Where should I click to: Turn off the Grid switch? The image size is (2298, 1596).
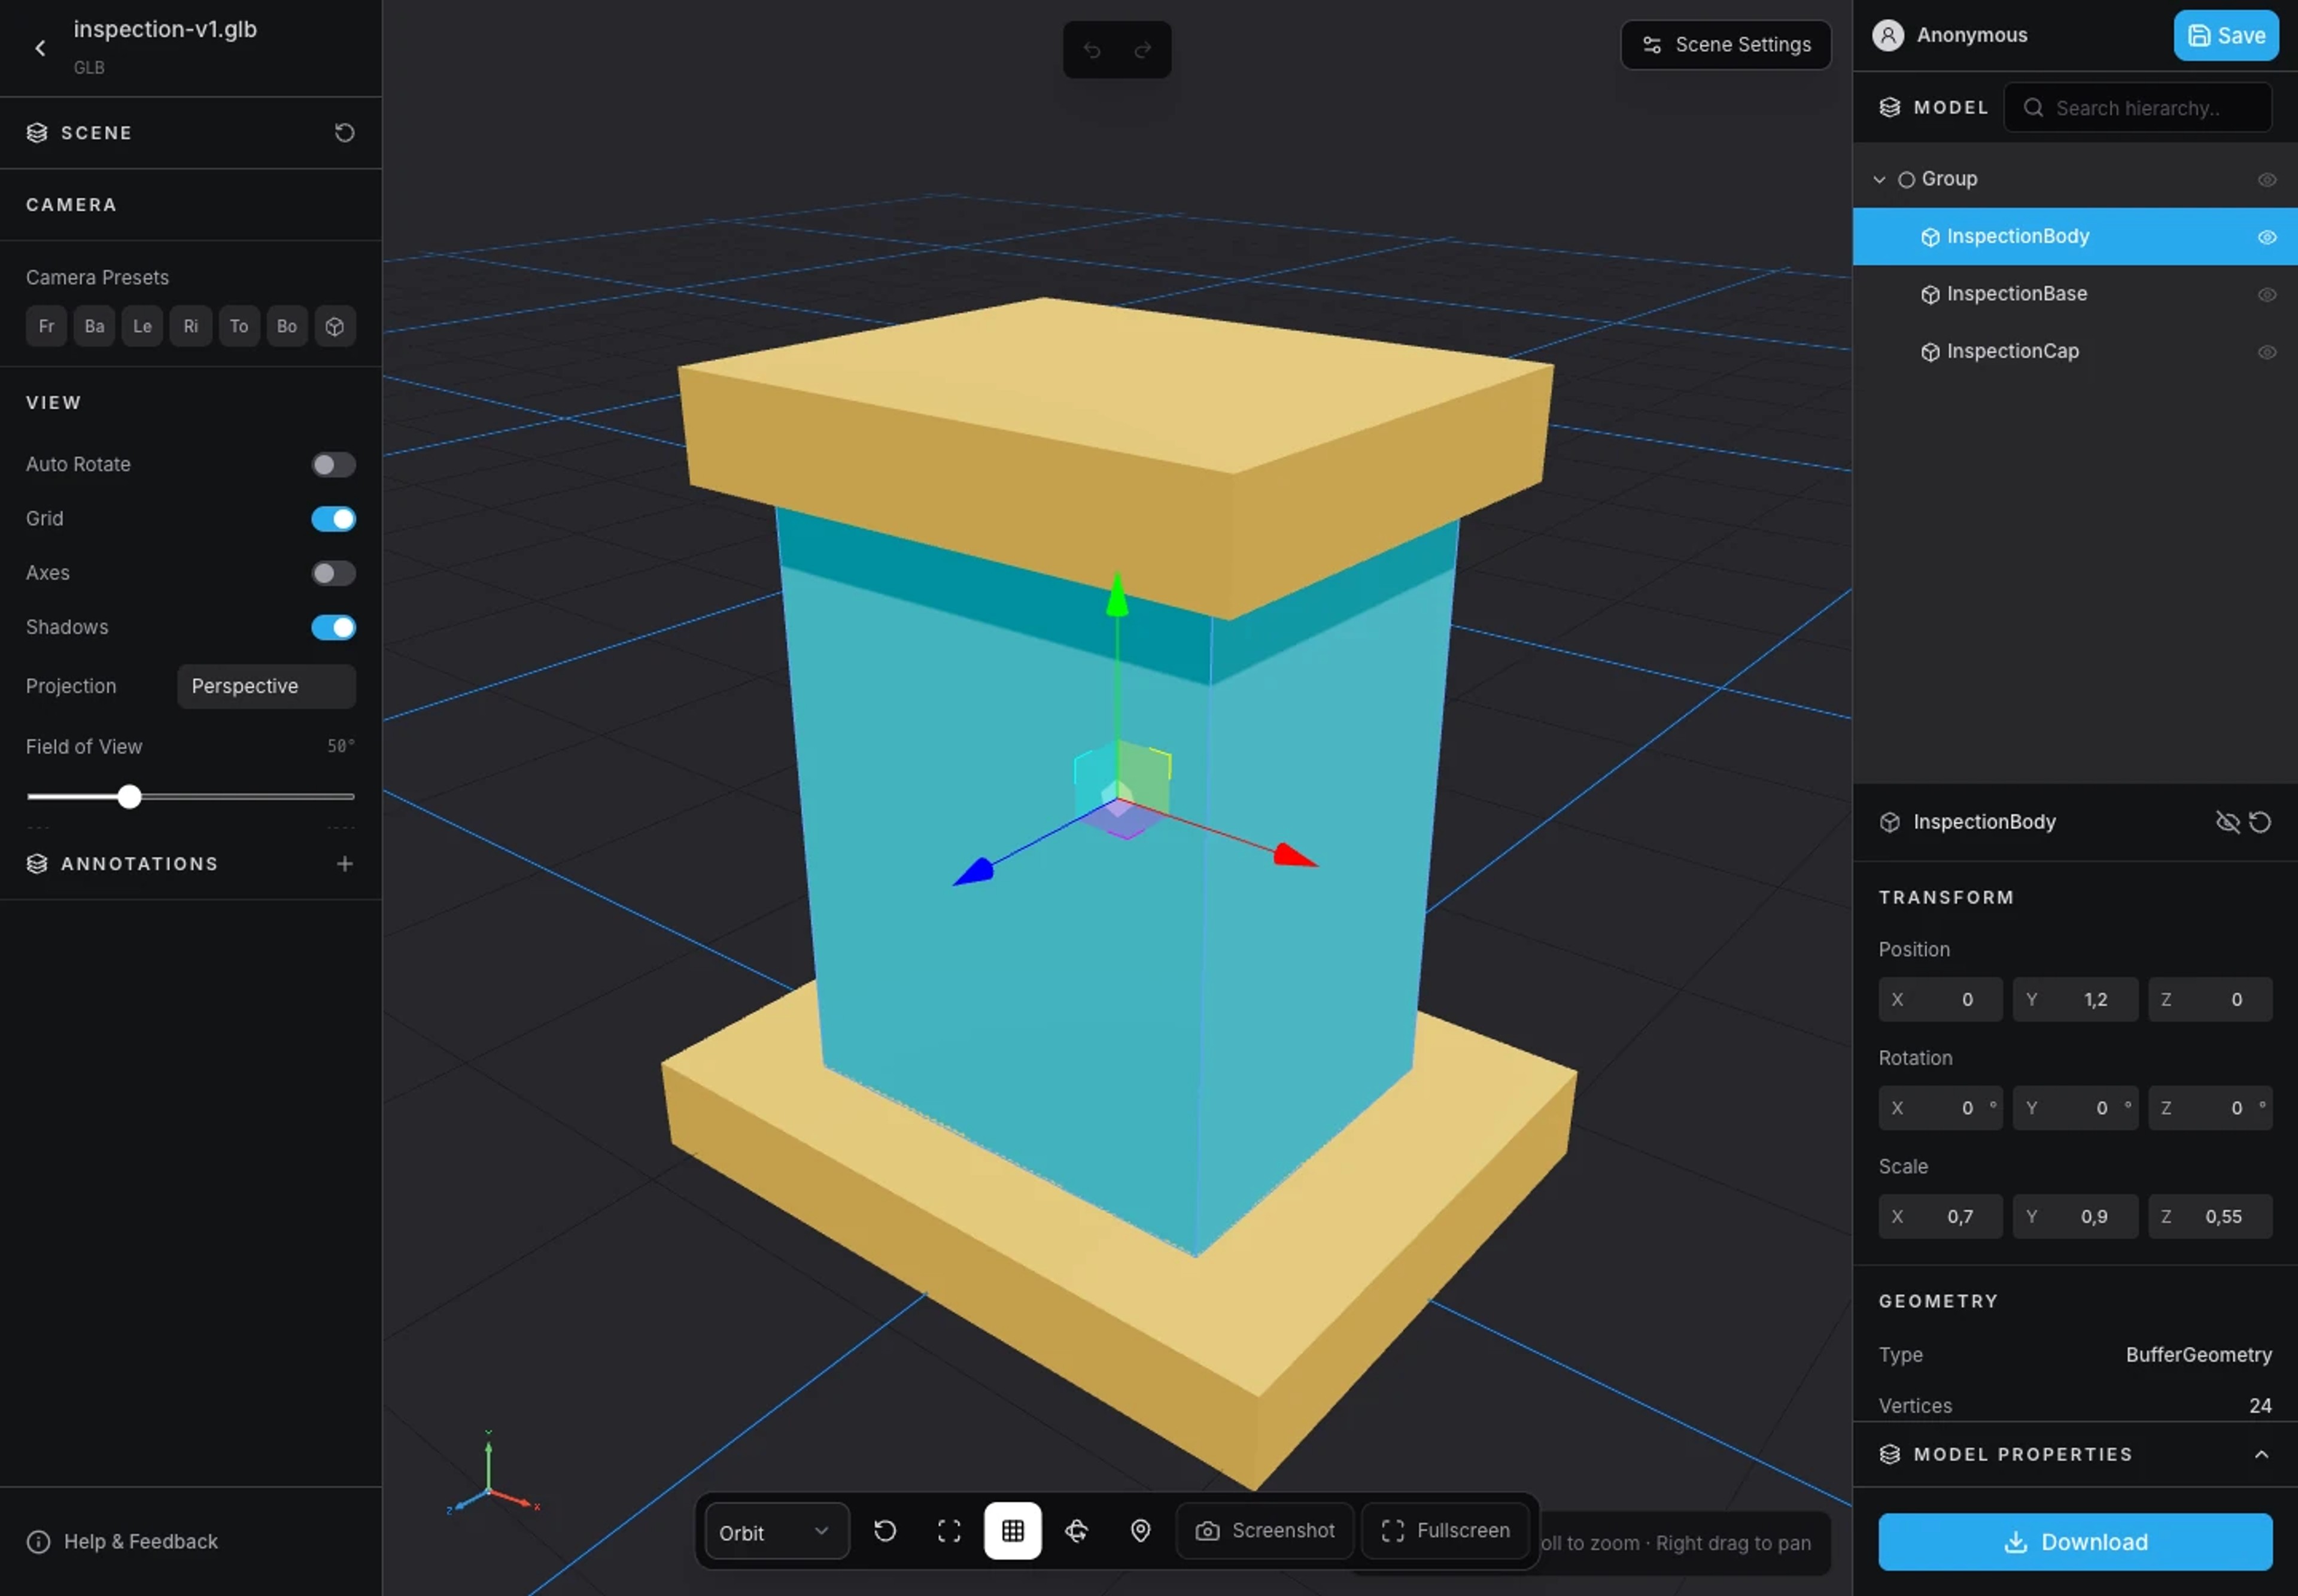(333, 518)
